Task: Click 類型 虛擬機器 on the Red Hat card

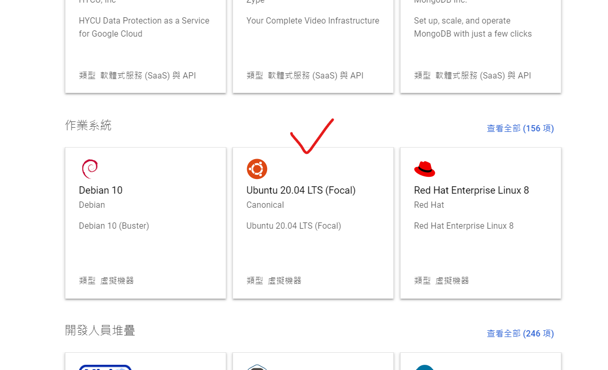Action: pyautogui.click(x=441, y=281)
